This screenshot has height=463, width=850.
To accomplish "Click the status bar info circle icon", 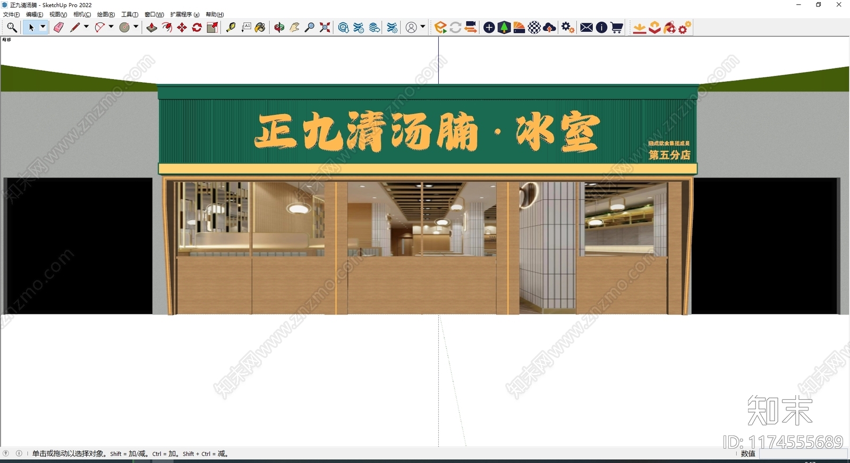I will [x=19, y=453].
